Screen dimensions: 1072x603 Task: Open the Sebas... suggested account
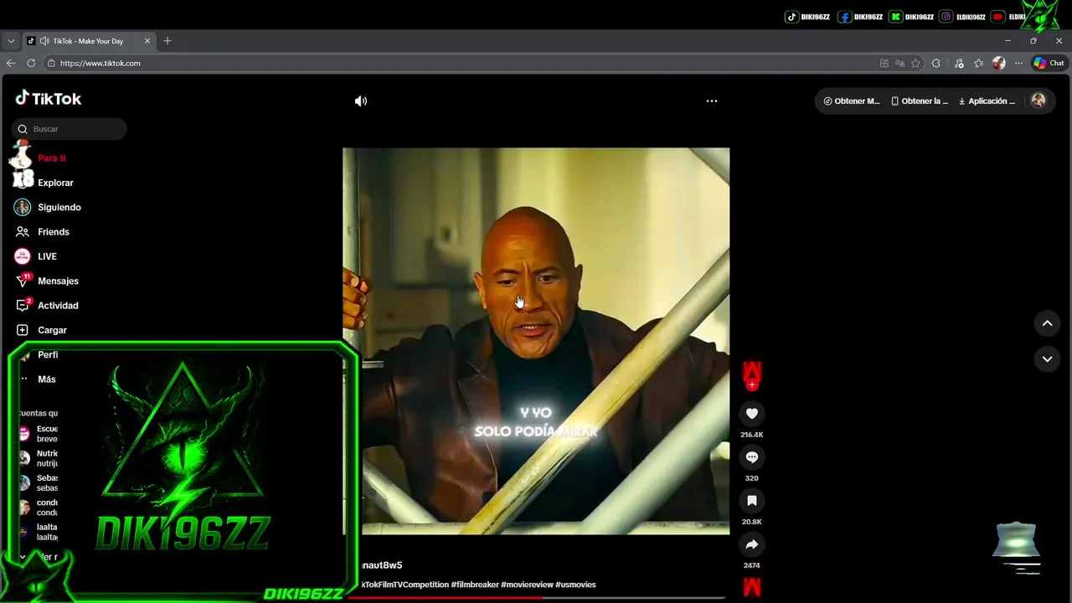(38, 482)
